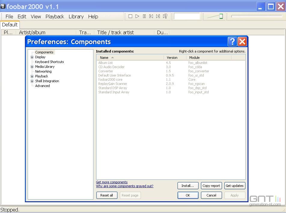Image resolution: width=286 pixels, height=213 pixels.
Task: Click the 'Stopped.' status bar text
Action: pos(10,210)
